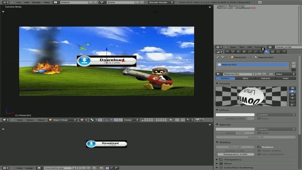Screen dimensions: 302x170
Task: Collapse the Diffuse panel
Action: tap(217, 110)
